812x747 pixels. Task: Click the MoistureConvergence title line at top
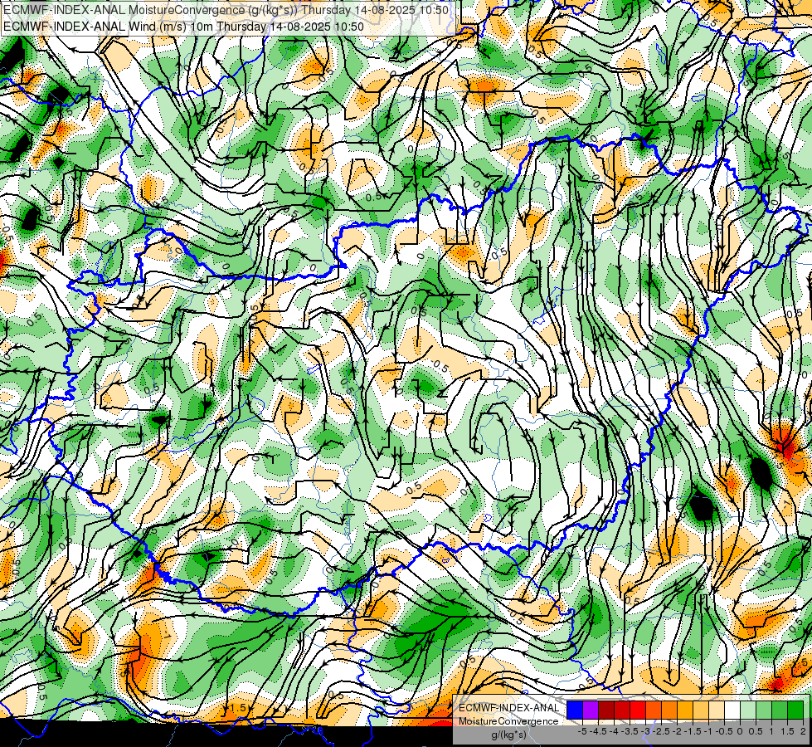[x=226, y=10]
